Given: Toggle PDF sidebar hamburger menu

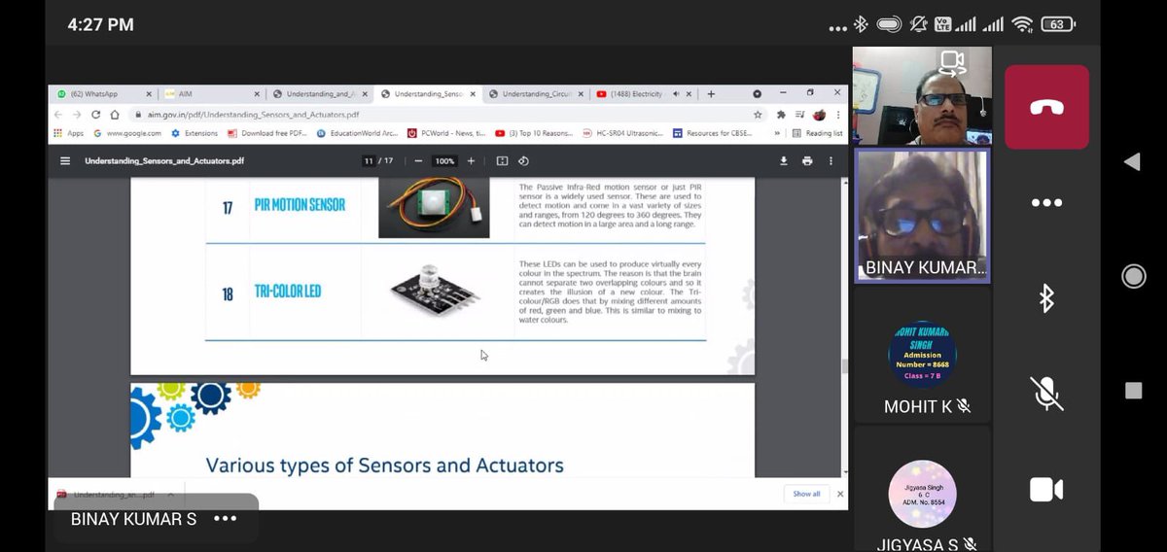Looking at the screenshot, I should 65,160.
